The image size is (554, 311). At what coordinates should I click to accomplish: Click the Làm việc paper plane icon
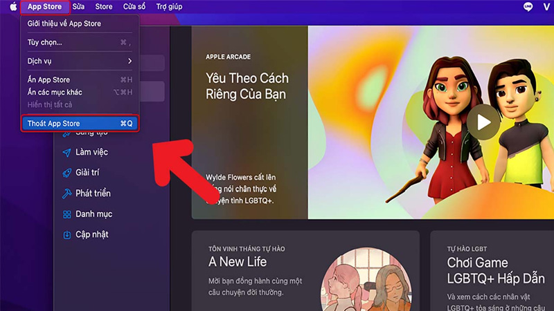coord(66,152)
